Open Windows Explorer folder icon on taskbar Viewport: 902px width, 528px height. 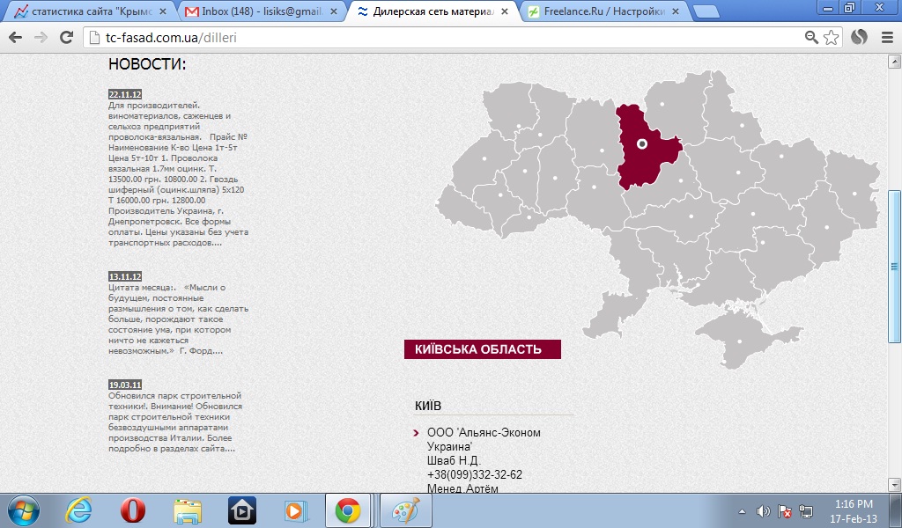pyautogui.click(x=188, y=510)
